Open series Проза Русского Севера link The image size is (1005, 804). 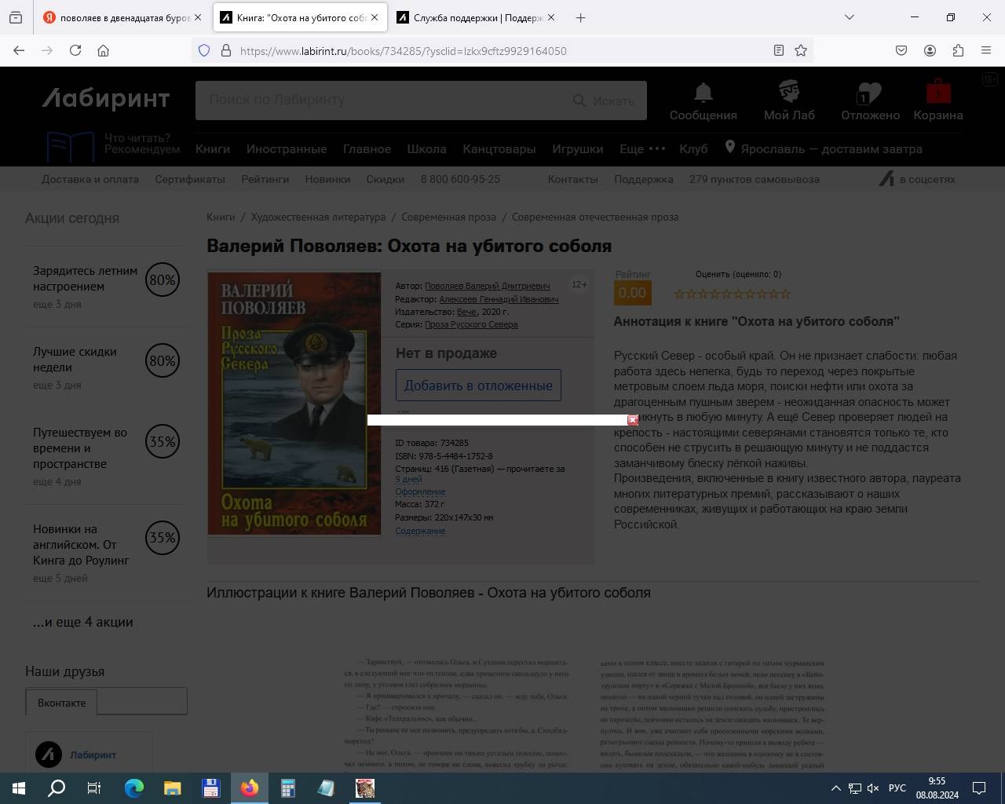471,324
